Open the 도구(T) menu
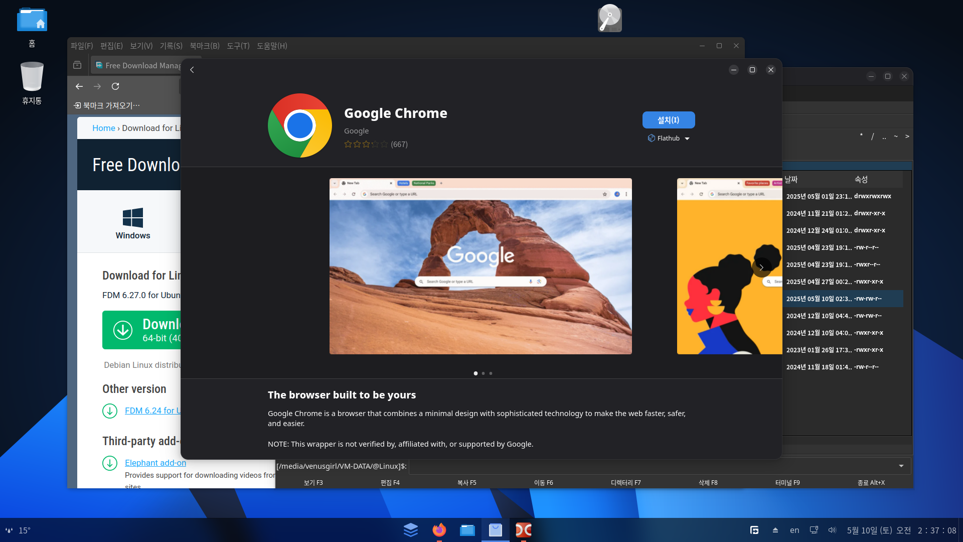963x542 pixels. (x=238, y=46)
